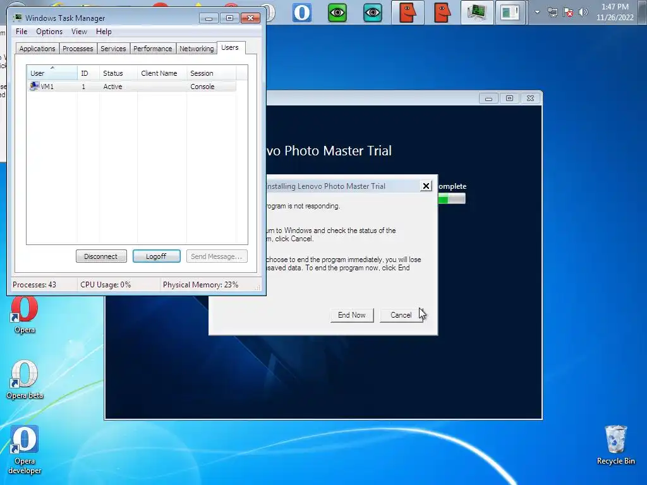This screenshot has height=485, width=647.
Task: Open the File menu in Task Manager
Action: [21, 32]
